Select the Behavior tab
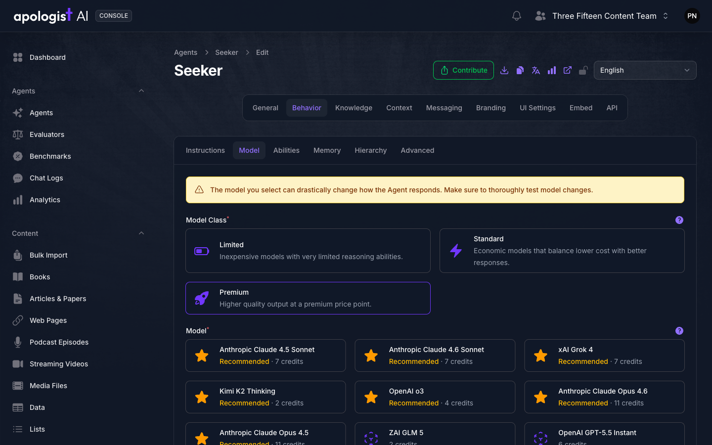Image resolution: width=712 pixels, height=445 pixels. pos(307,108)
